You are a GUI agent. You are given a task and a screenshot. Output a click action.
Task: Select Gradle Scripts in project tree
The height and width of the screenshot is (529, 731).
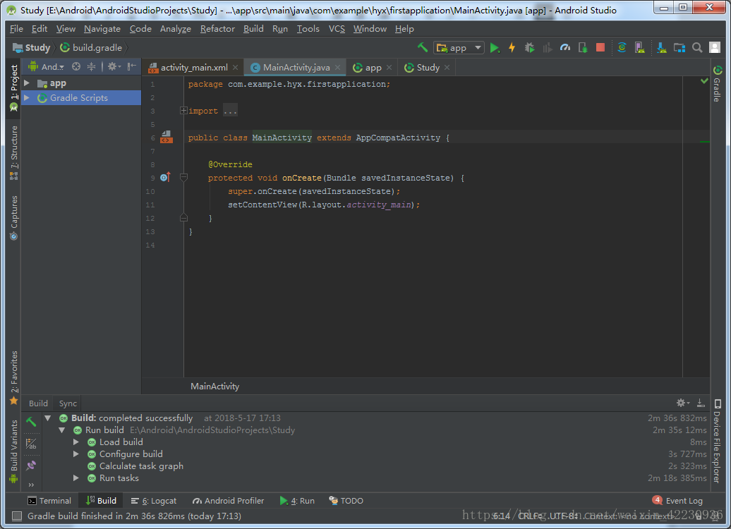[x=79, y=98]
